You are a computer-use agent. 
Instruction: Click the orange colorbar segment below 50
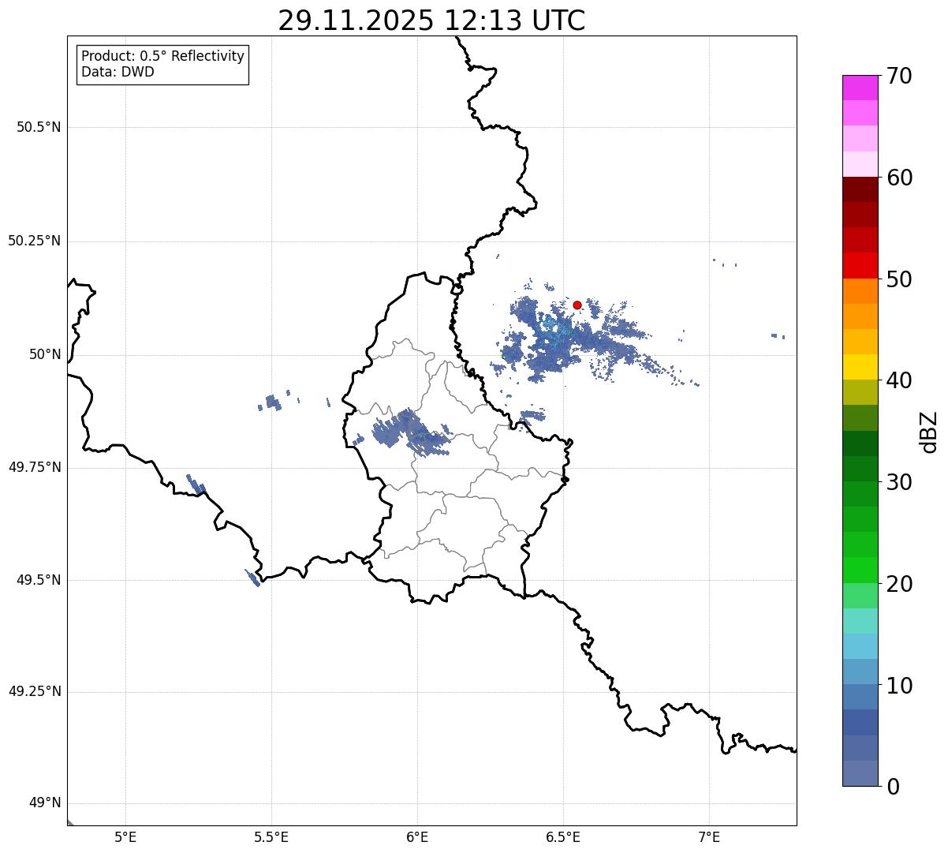[860, 291]
